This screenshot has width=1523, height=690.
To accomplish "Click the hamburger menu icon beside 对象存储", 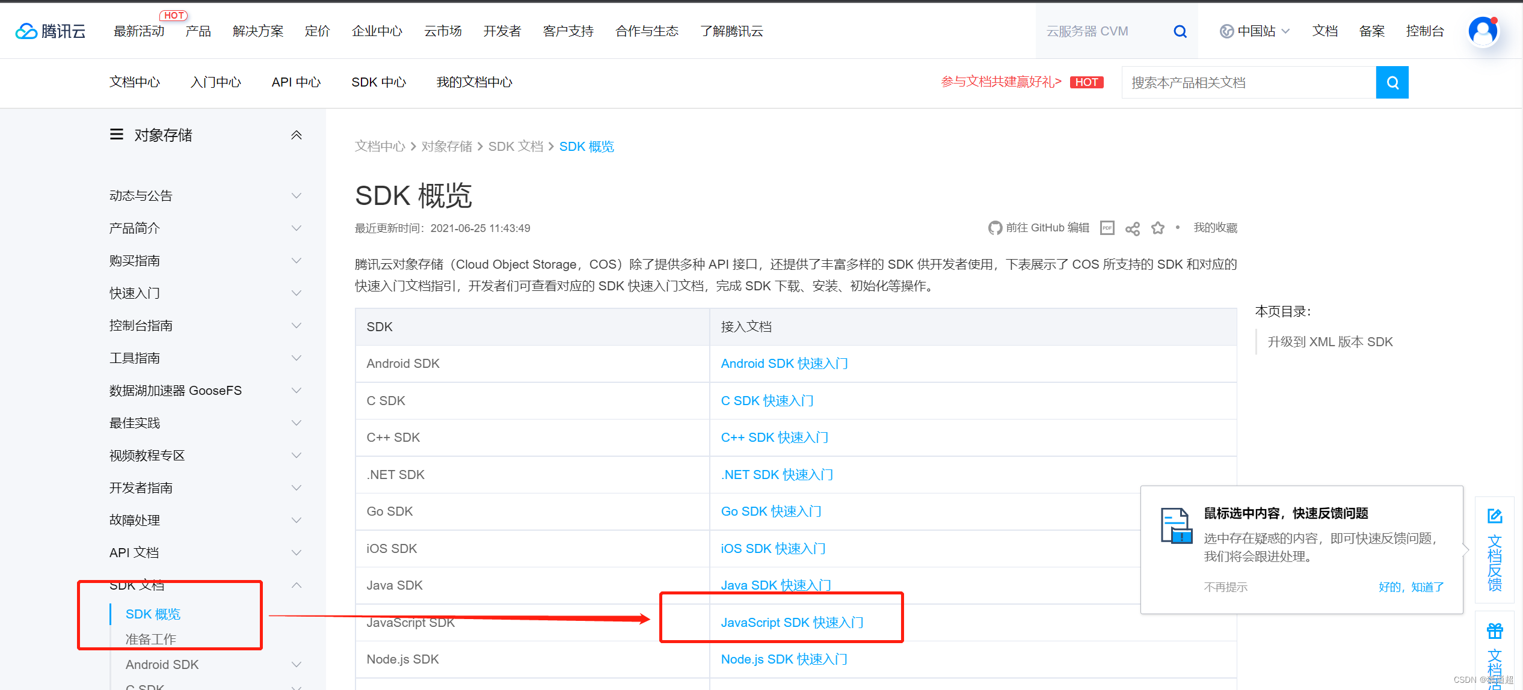I will (x=117, y=134).
